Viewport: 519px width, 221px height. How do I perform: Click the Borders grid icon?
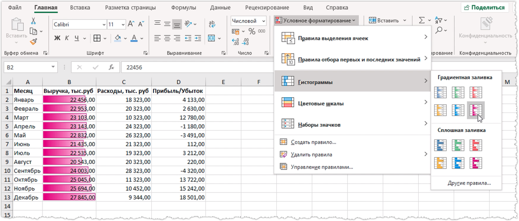(97, 38)
